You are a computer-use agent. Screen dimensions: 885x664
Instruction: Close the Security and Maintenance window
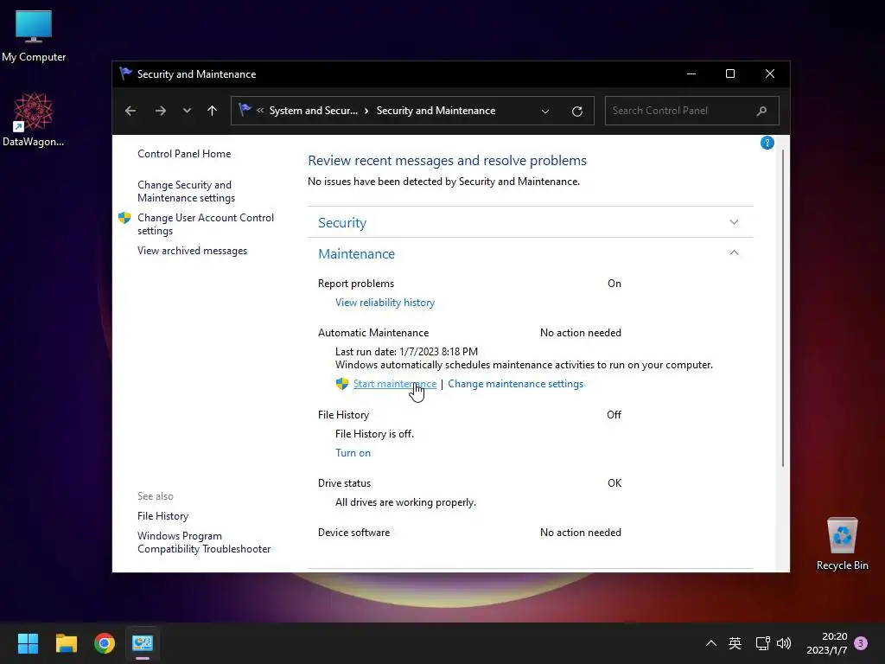pyautogui.click(x=770, y=74)
